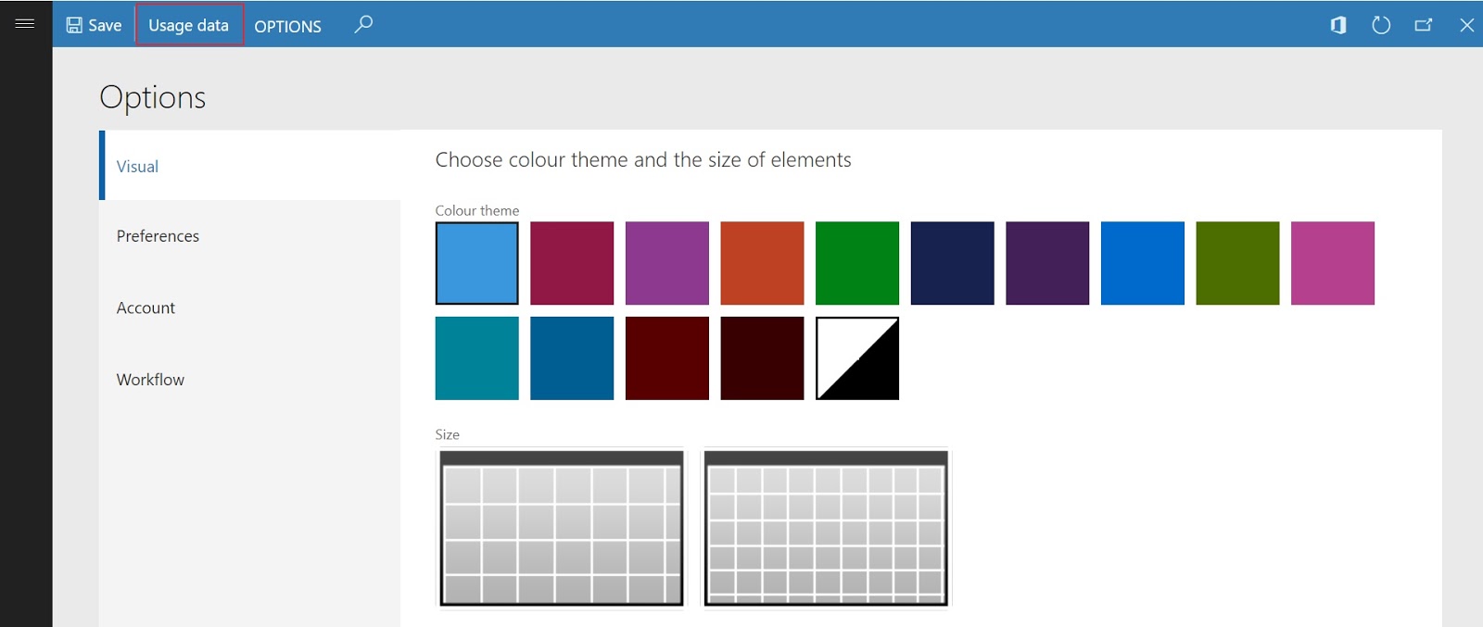This screenshot has height=627, width=1483.
Task: Select the Visual tab
Action: point(250,166)
